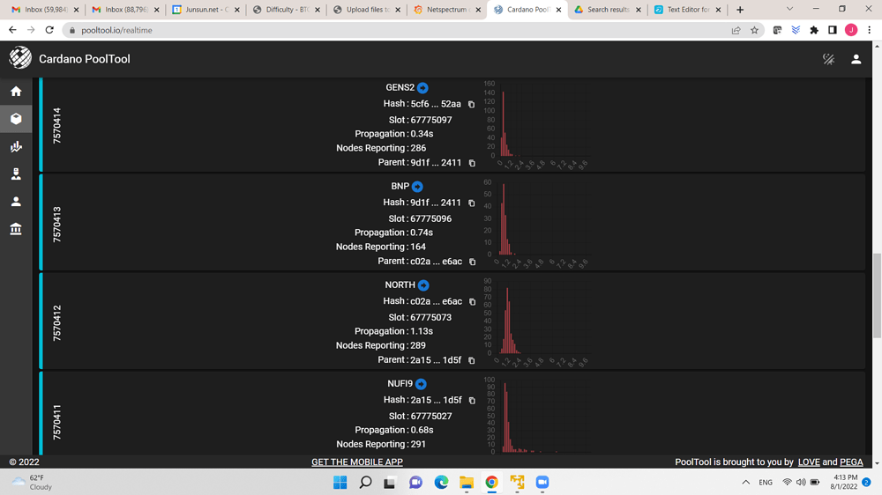Image resolution: width=882 pixels, height=495 pixels.
Task: Click the GENS2 propagation histogram
Action: point(537,125)
